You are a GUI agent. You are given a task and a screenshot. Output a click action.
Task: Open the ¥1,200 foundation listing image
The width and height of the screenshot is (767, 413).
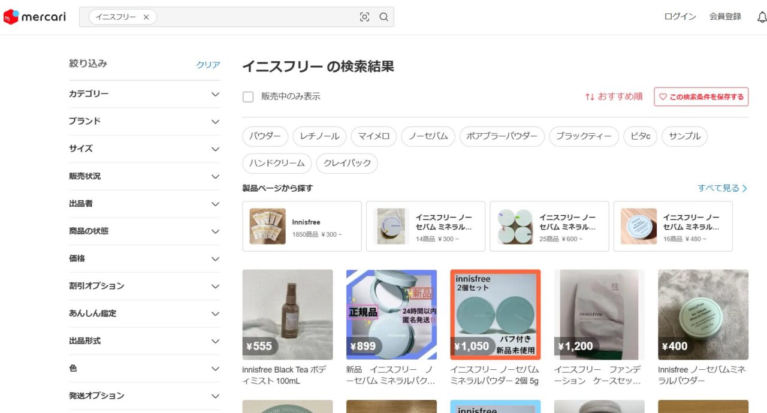pyautogui.click(x=599, y=315)
